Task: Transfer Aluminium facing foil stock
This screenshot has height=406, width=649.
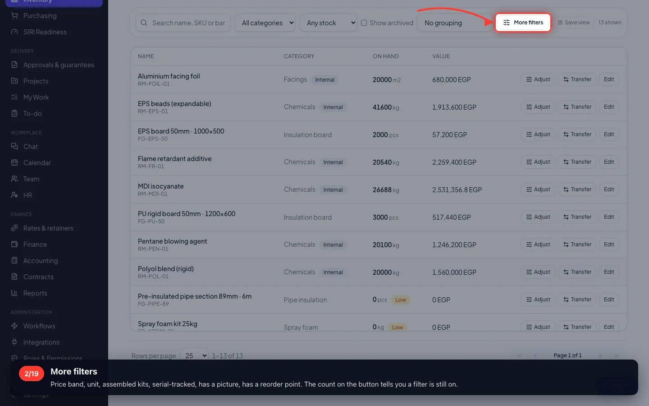Action: click(x=577, y=79)
